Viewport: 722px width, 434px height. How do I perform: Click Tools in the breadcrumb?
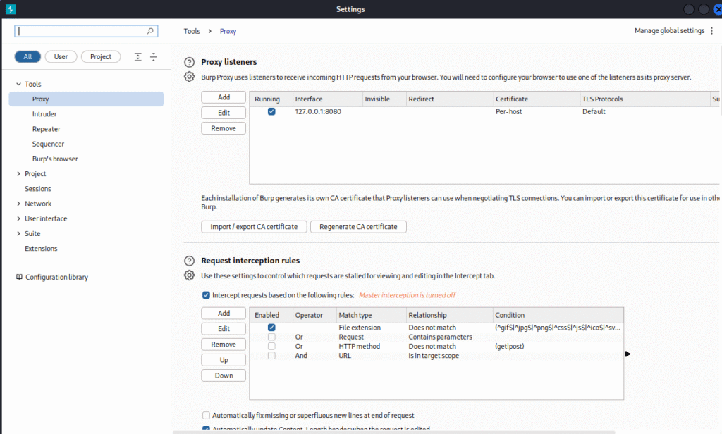pos(192,31)
